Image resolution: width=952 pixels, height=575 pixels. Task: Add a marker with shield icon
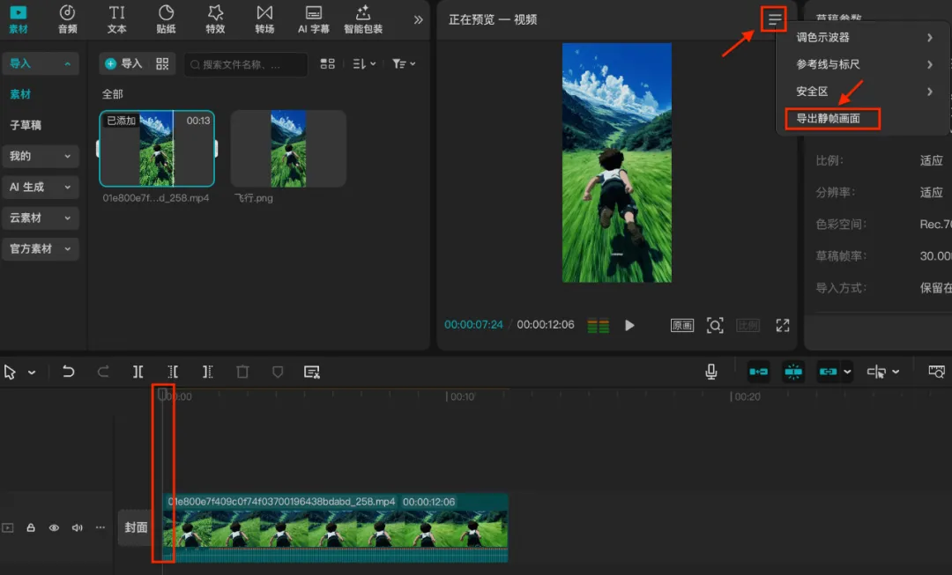[278, 372]
